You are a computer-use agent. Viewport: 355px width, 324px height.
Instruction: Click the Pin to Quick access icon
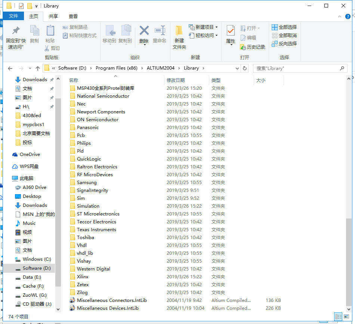pos(16,31)
